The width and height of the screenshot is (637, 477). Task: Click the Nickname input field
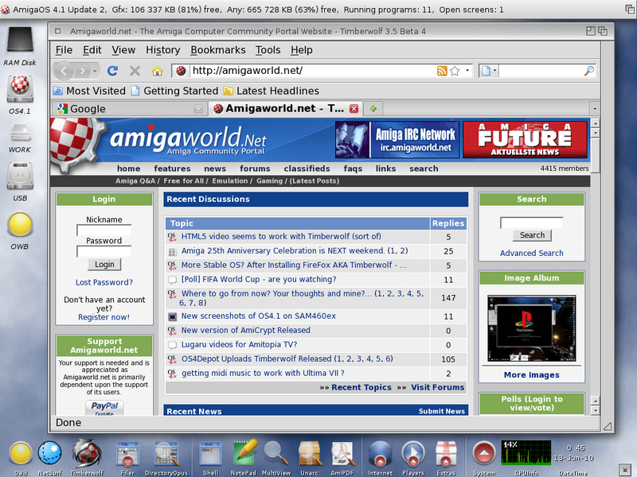click(x=104, y=231)
